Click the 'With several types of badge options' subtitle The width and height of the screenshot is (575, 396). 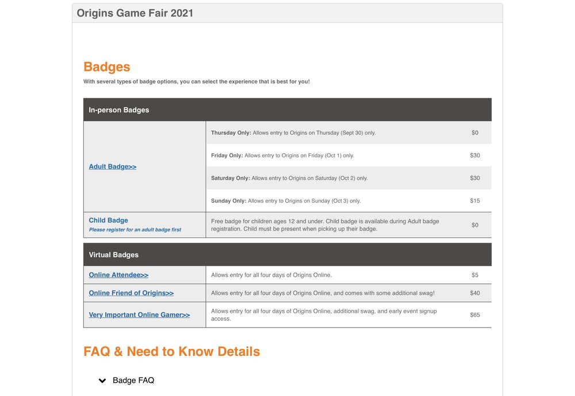197,81
